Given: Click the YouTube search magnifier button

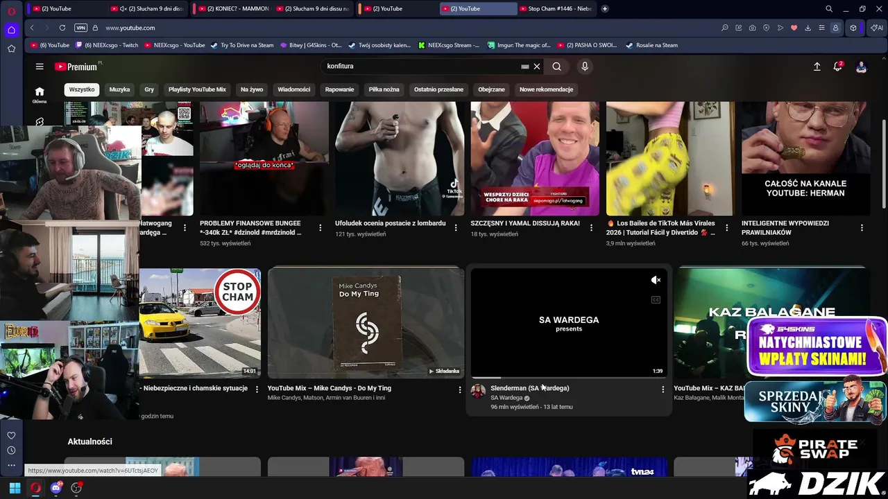Looking at the screenshot, I should [556, 67].
